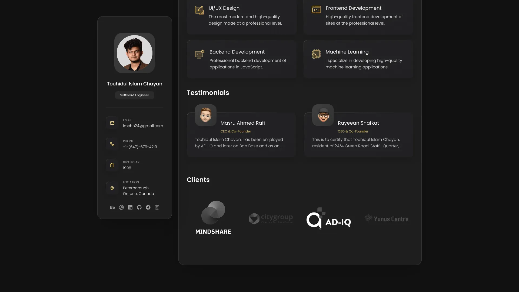The height and width of the screenshot is (292, 519).
Task: Click Frontend Development description text
Action: tap(364, 20)
